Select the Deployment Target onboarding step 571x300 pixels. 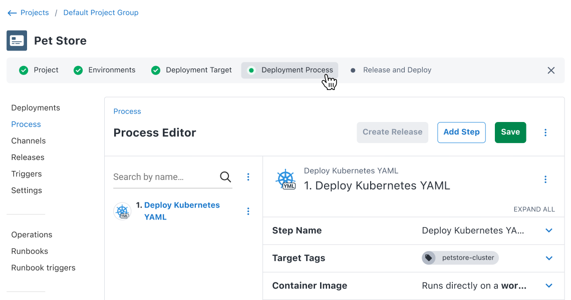pos(191,70)
